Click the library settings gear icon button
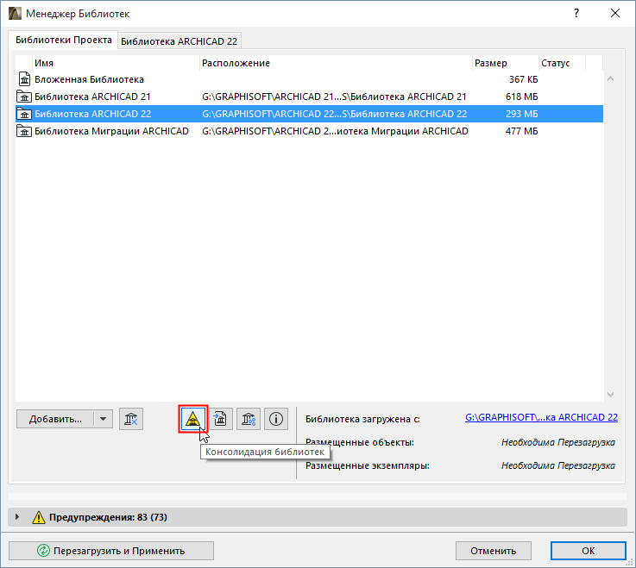 click(x=249, y=419)
